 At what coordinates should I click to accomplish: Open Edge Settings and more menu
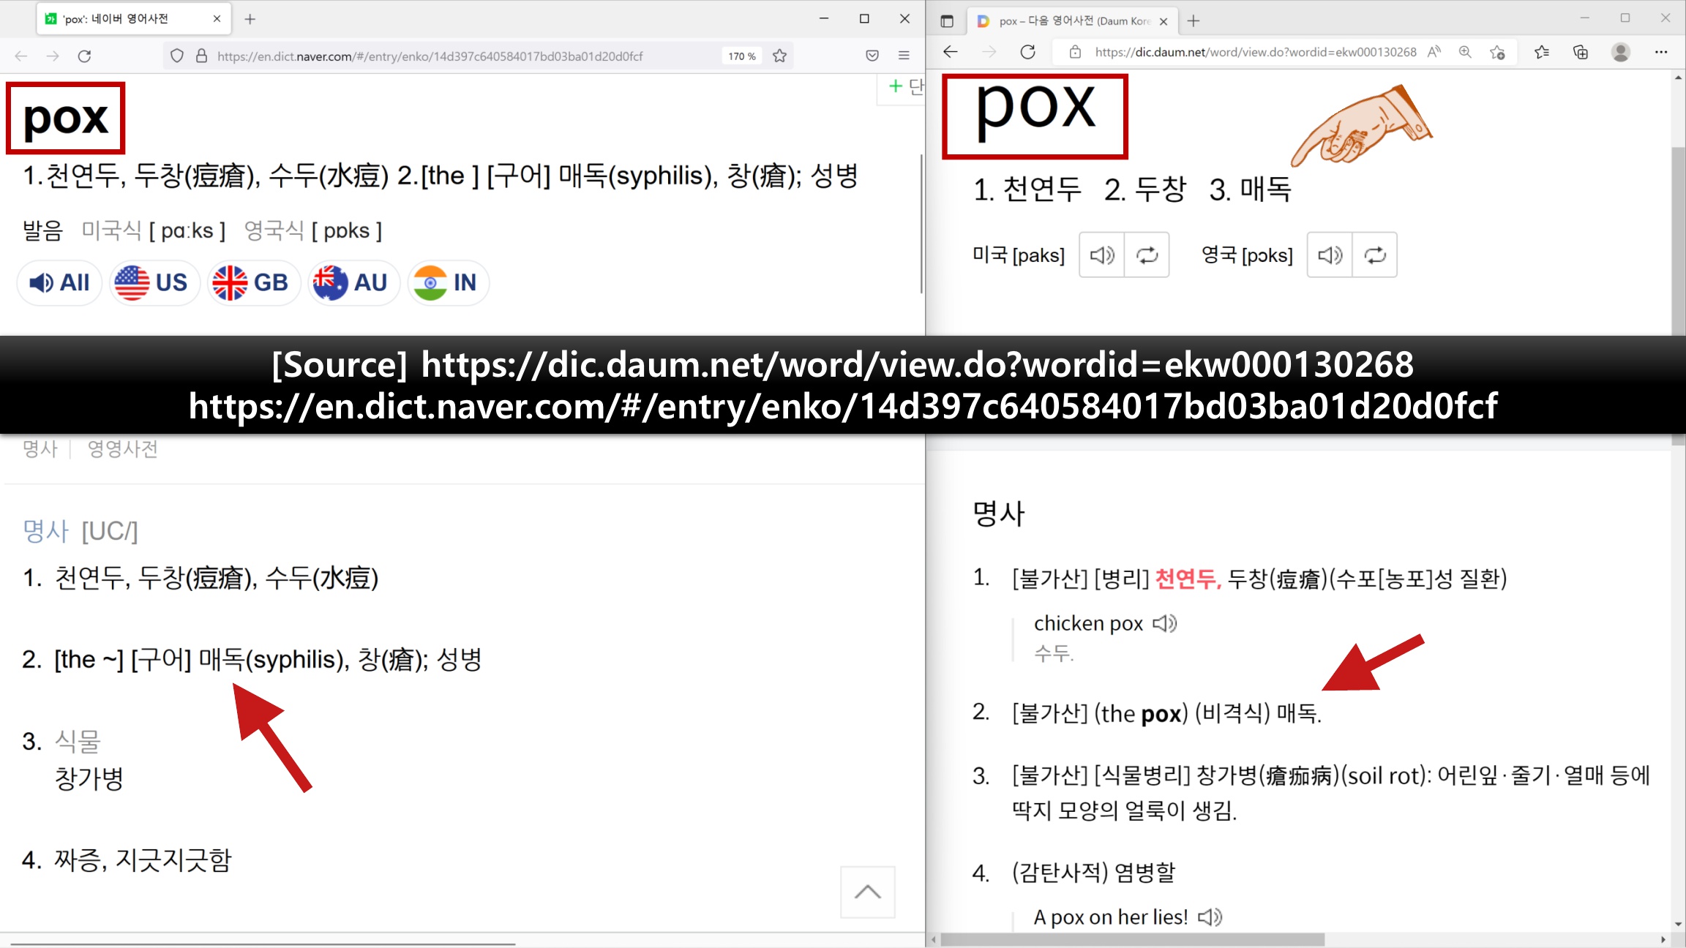1661,52
